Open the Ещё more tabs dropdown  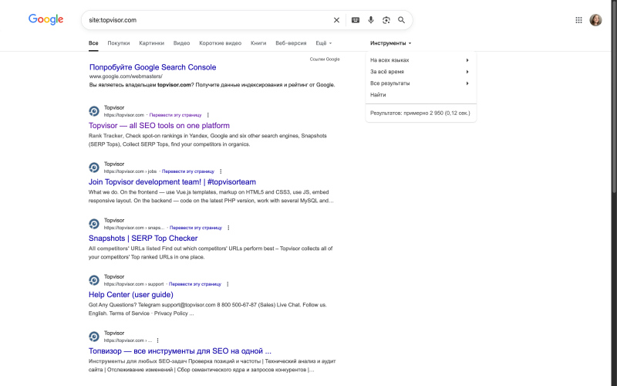(324, 43)
